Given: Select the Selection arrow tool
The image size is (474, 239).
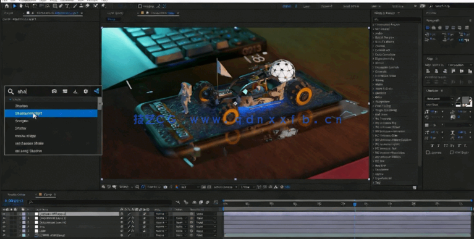Looking at the screenshot, I should tap(14, 6).
